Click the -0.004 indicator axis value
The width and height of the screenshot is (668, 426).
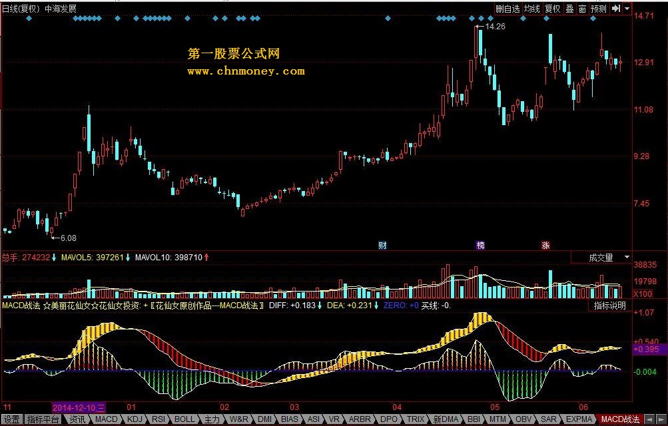point(645,372)
